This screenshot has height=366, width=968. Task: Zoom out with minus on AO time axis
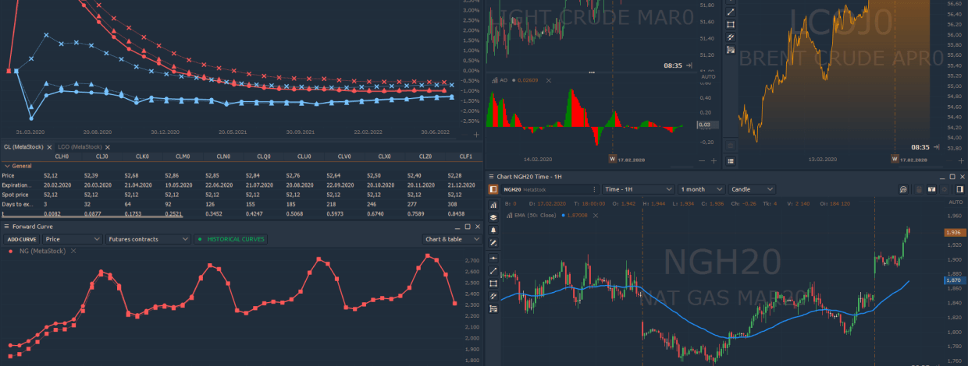pyautogui.click(x=702, y=160)
